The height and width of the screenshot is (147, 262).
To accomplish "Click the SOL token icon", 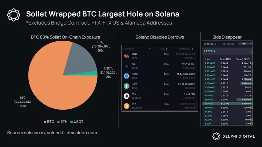I will [127, 66].
